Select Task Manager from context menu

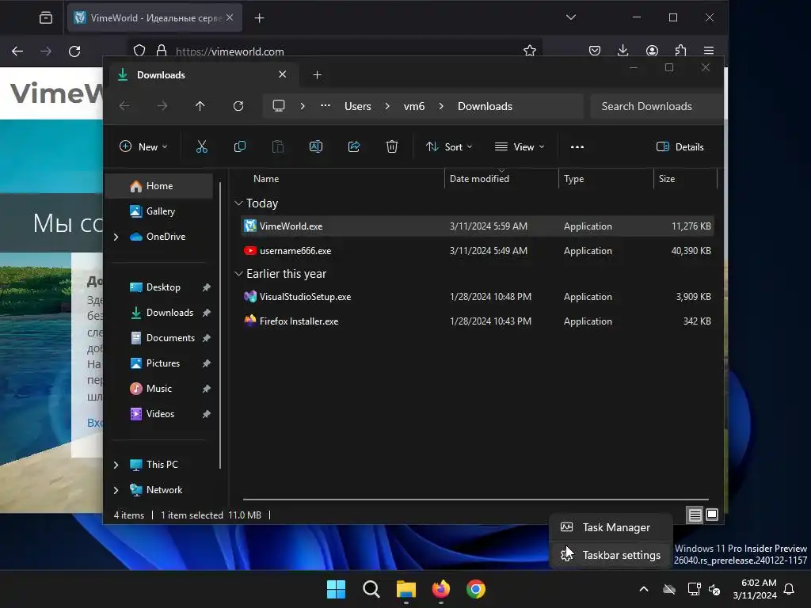(611, 527)
